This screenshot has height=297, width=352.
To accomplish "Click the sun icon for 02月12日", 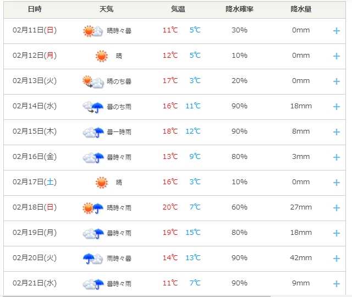I will [x=101, y=56].
